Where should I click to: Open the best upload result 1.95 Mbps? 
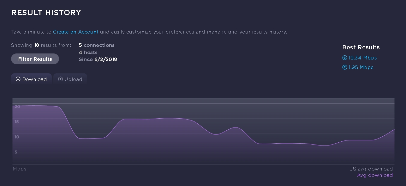point(361,67)
